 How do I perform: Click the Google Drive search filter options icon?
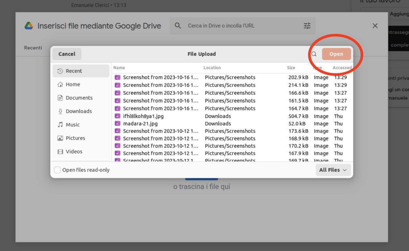pos(307,26)
